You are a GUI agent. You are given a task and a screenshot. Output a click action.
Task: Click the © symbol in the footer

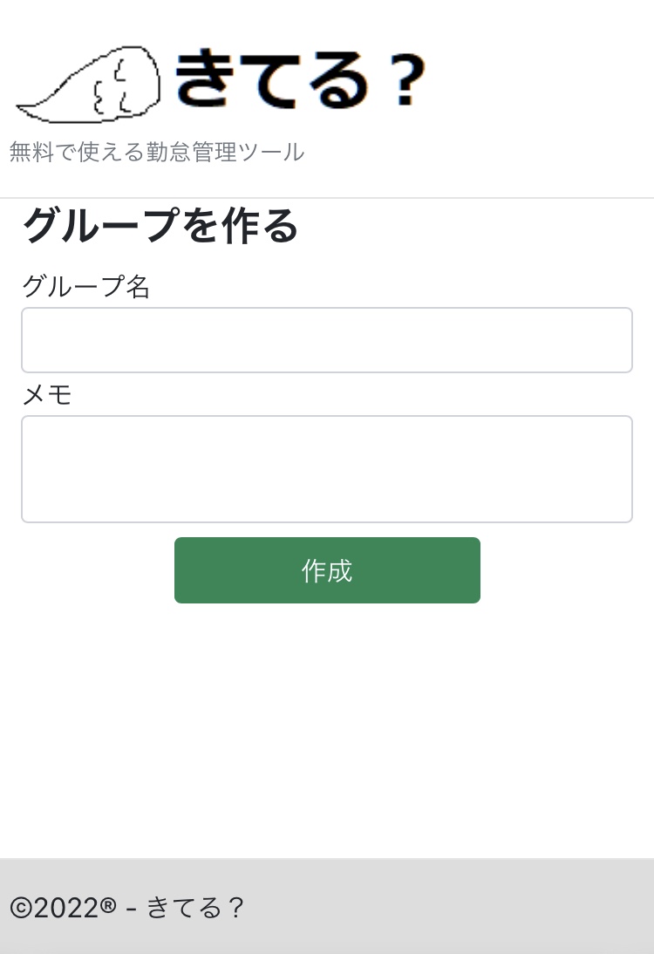tap(21, 908)
